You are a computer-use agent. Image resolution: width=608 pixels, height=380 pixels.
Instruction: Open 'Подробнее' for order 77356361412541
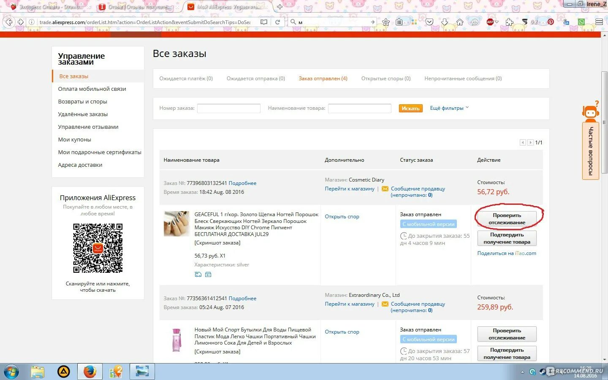coord(242,299)
